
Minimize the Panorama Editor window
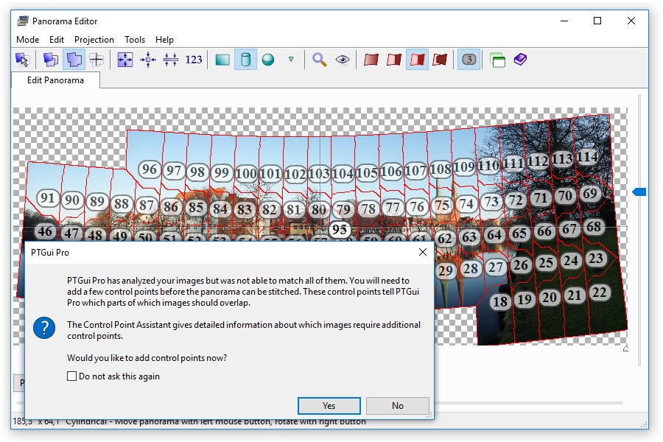[564, 21]
